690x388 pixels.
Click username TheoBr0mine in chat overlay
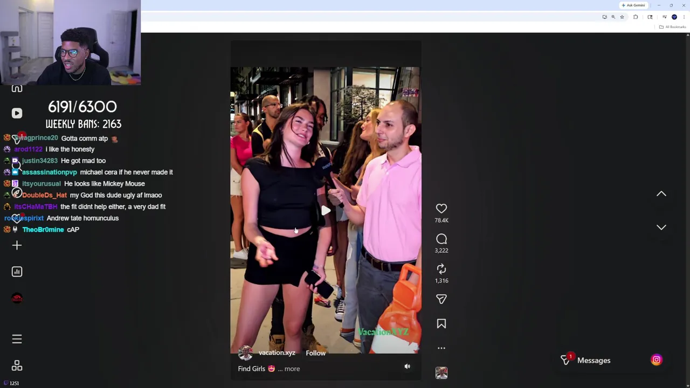tap(43, 230)
